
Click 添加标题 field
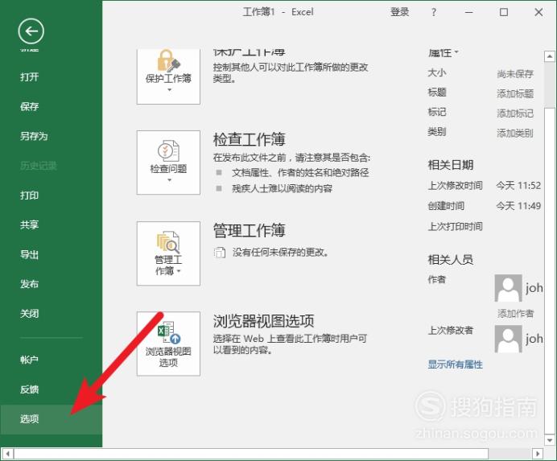coord(515,94)
